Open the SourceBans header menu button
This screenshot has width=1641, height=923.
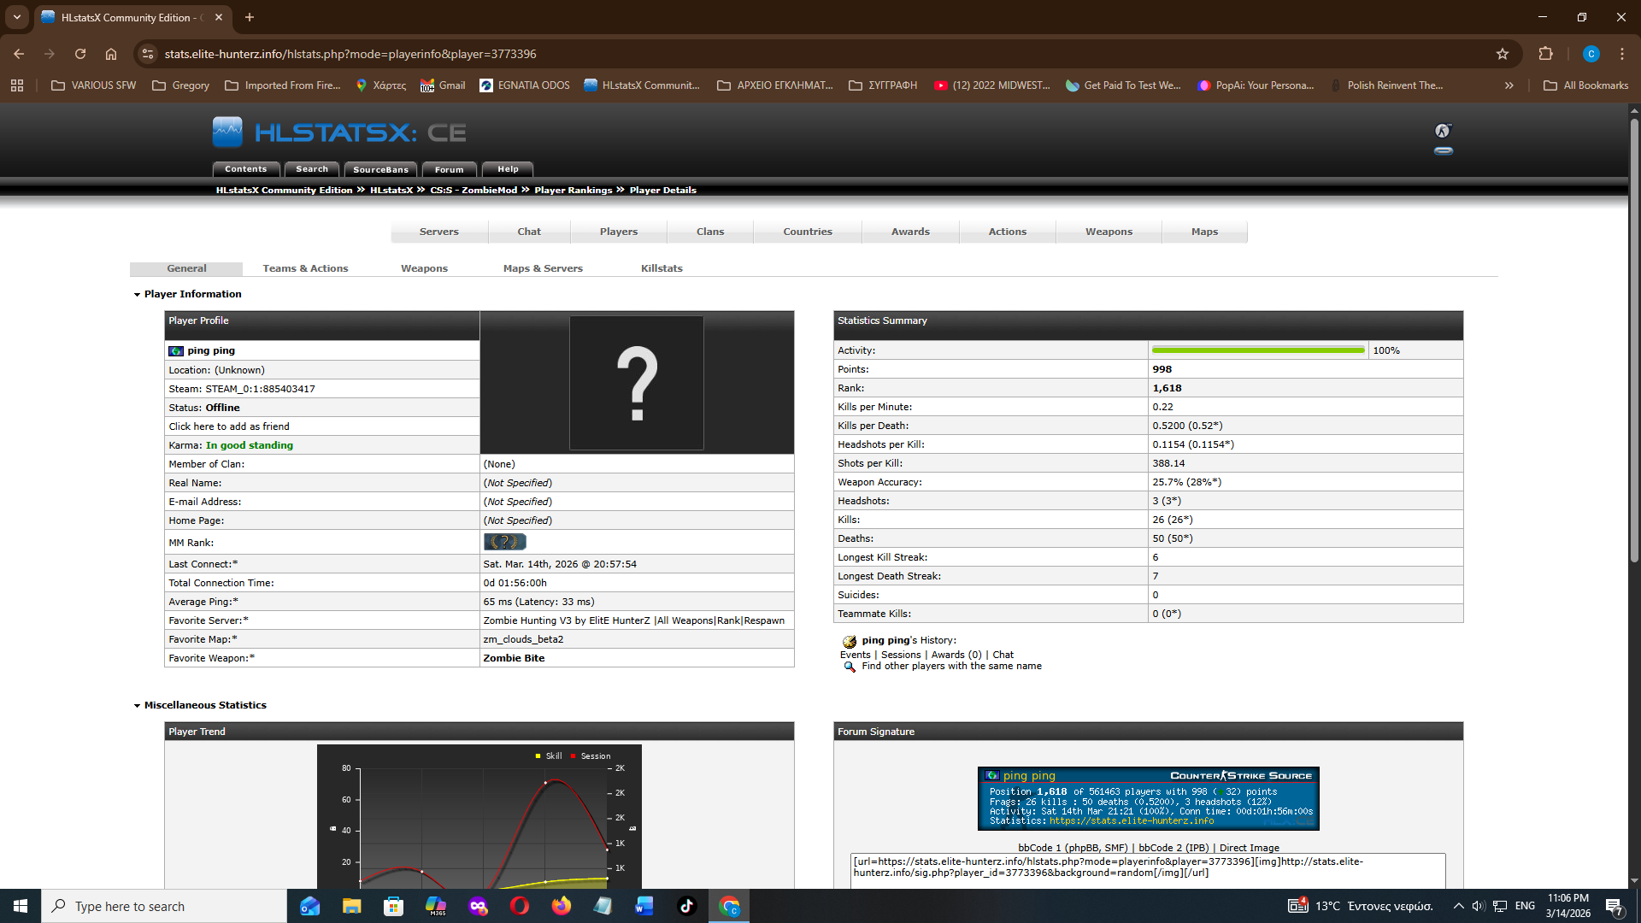380,169
